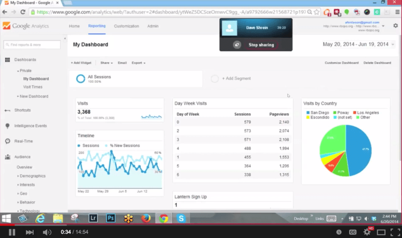Bookmark the page with the star icon
This screenshot has height=238, width=402.
click(316, 12)
